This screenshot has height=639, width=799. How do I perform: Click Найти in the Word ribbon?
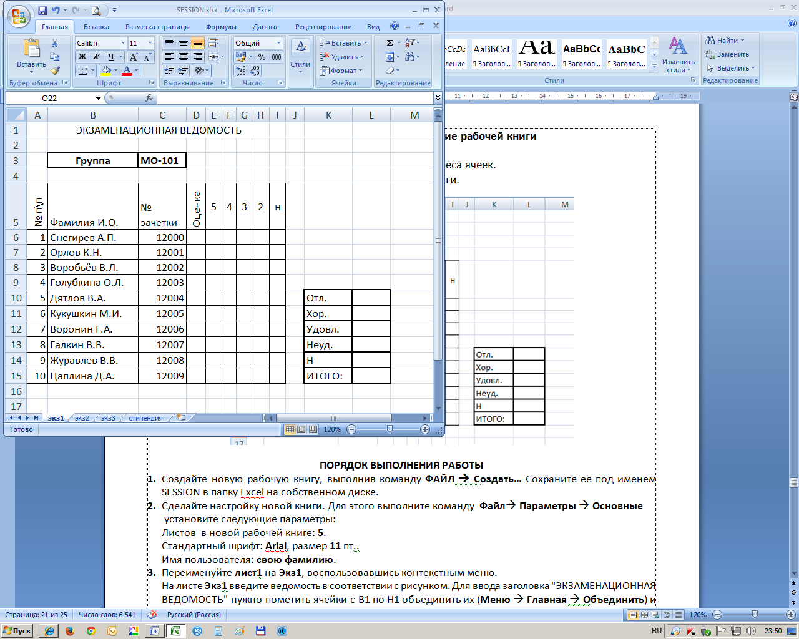click(725, 41)
